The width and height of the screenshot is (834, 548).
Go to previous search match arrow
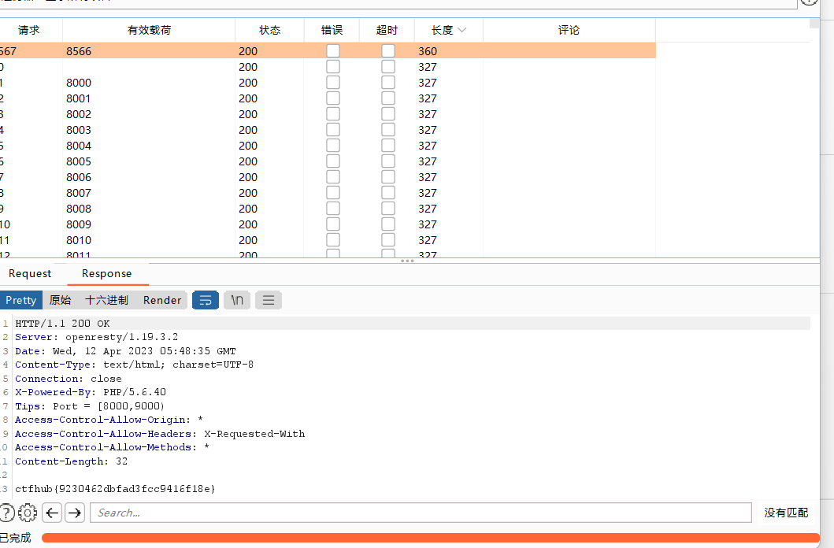(x=52, y=513)
